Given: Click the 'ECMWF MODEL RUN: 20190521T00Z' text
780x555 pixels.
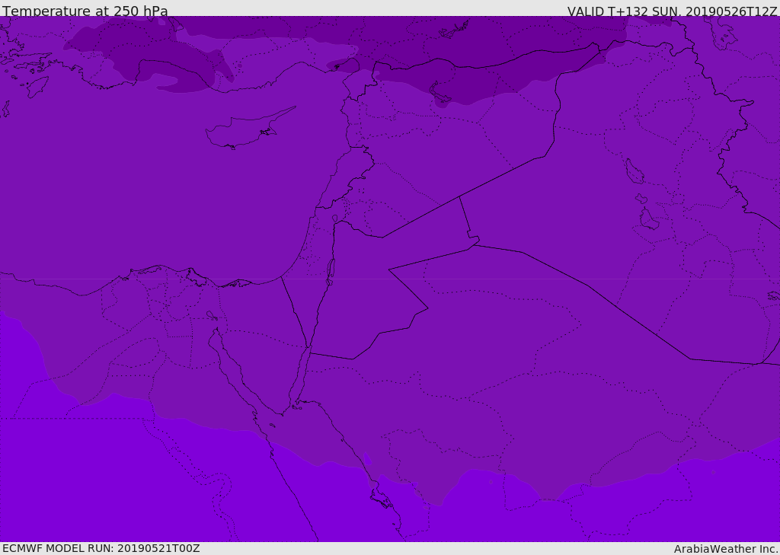Looking at the screenshot, I should pos(101,548).
